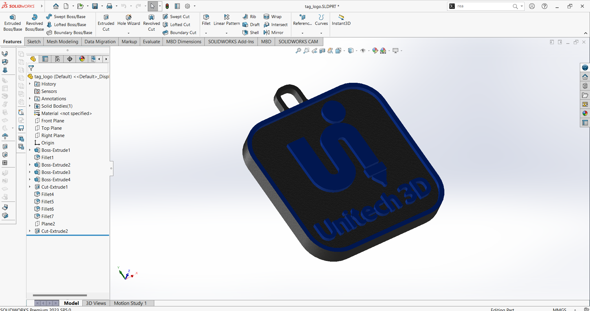Expand the History node
590x311 pixels.
point(30,84)
